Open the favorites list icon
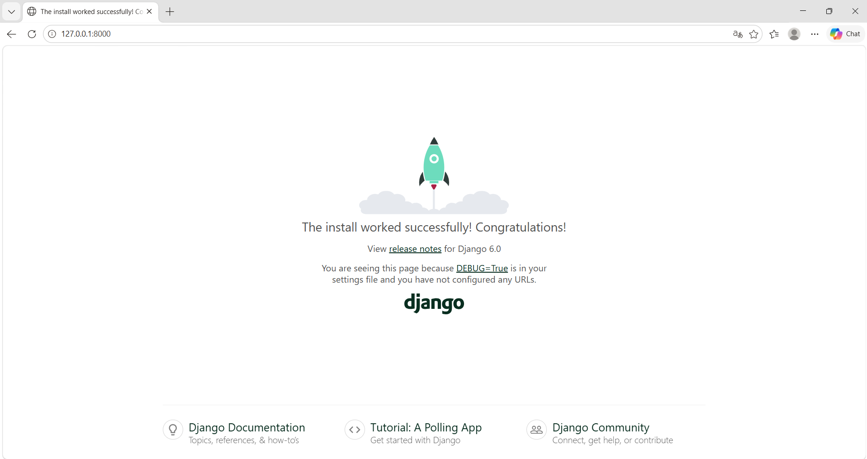The height and width of the screenshot is (459, 867). pos(774,34)
